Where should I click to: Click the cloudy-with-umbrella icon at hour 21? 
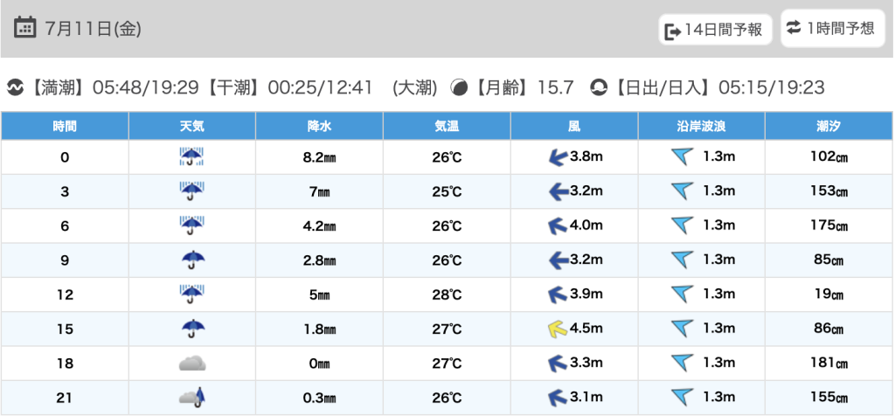[191, 397]
